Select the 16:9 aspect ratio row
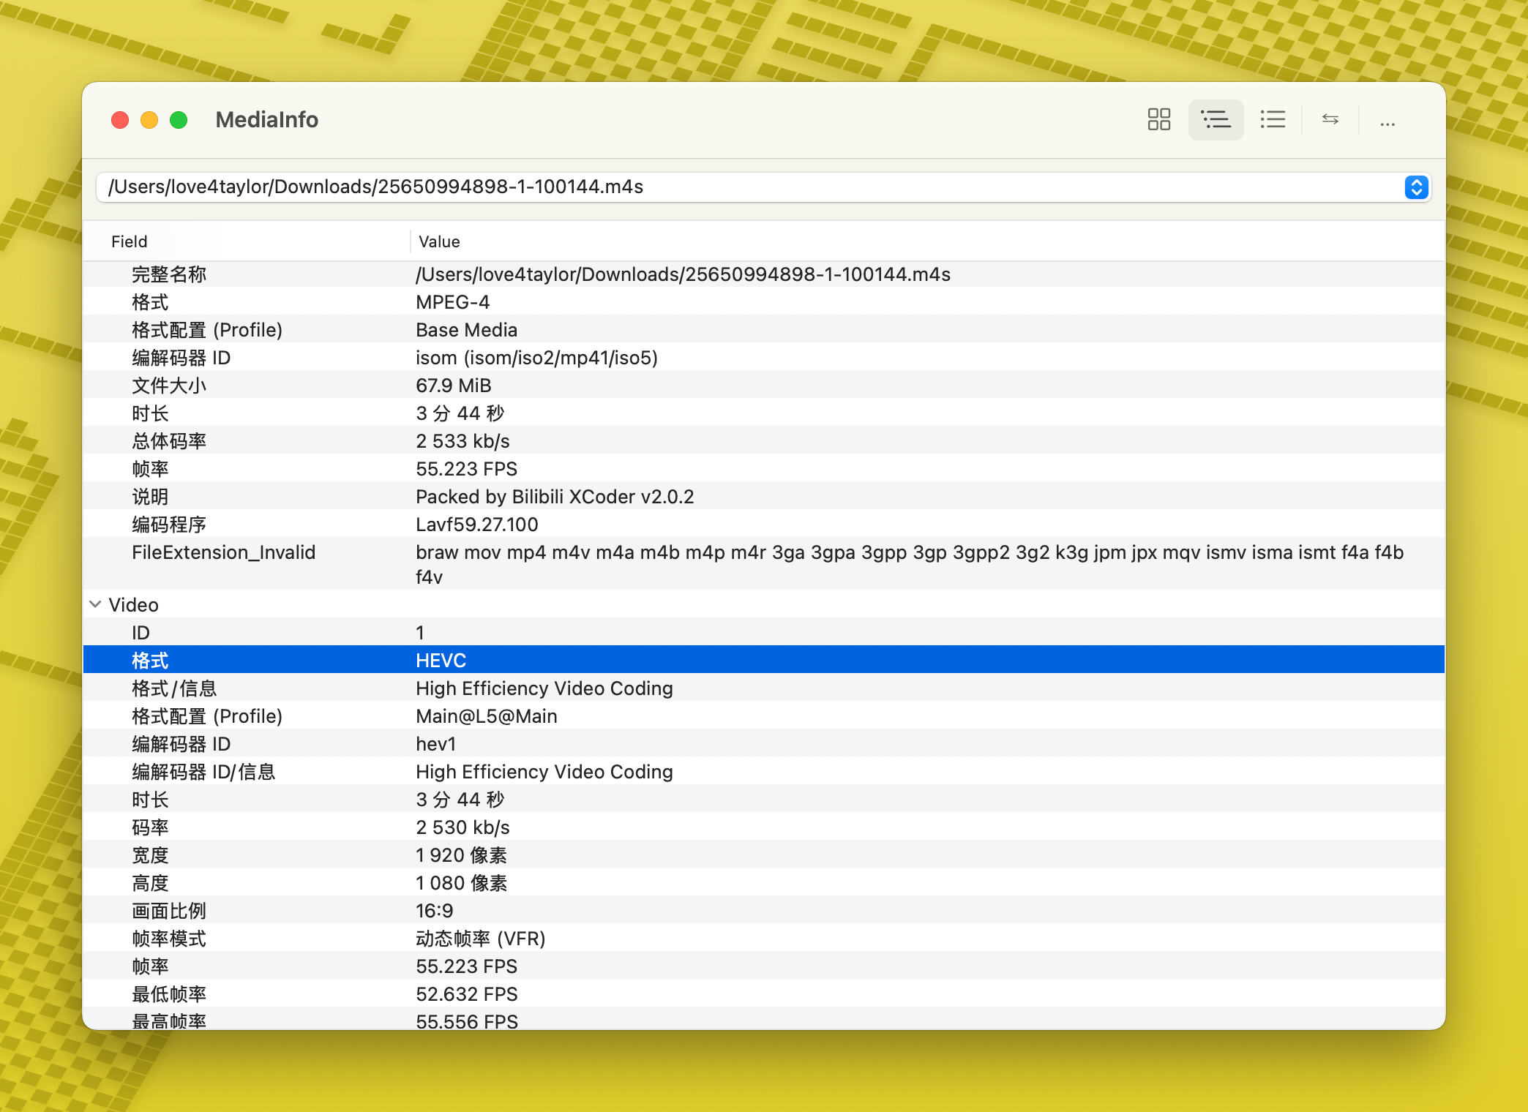The width and height of the screenshot is (1528, 1112). point(434,911)
